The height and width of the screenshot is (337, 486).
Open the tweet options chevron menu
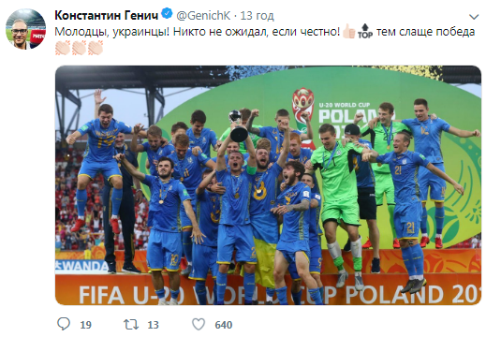(x=474, y=17)
